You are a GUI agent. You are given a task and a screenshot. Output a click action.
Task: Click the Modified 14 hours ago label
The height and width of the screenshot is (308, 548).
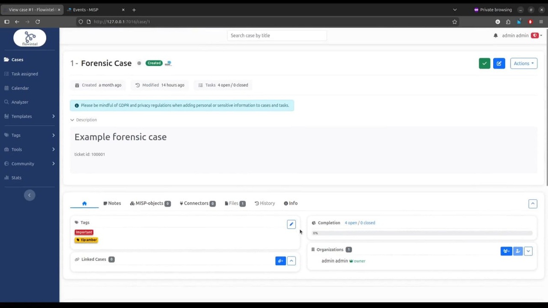pos(160,85)
